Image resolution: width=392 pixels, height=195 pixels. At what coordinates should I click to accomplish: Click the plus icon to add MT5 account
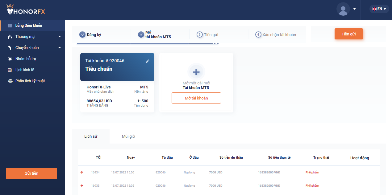point(196,72)
